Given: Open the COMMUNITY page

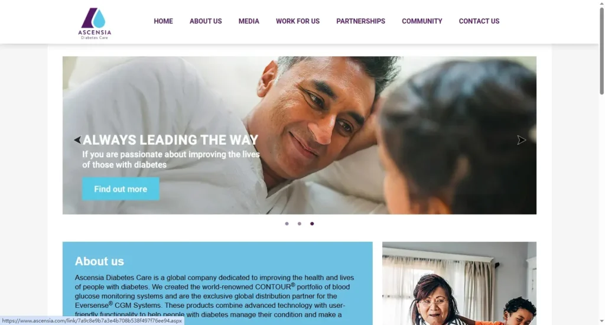Looking at the screenshot, I should (x=422, y=21).
